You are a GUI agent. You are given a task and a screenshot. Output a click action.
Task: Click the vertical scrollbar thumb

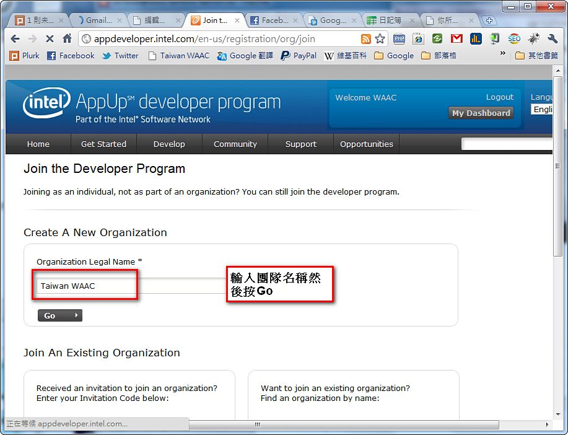click(558, 167)
